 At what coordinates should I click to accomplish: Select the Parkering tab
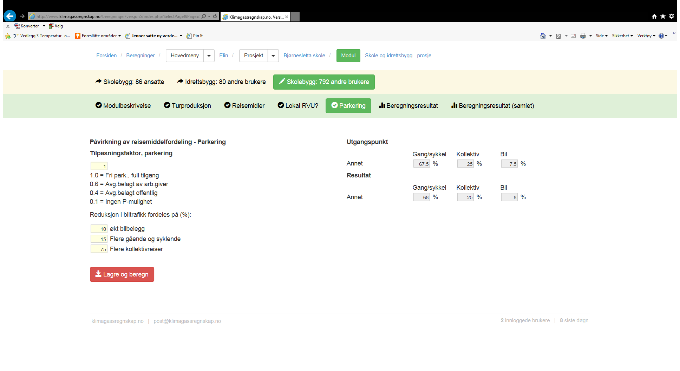click(348, 106)
